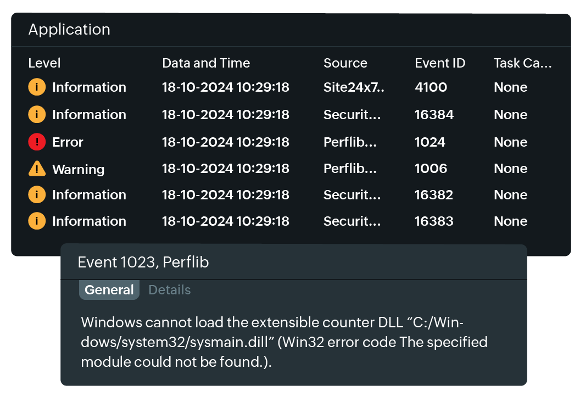
Task: Switch to the Details tab
Action: tap(169, 289)
